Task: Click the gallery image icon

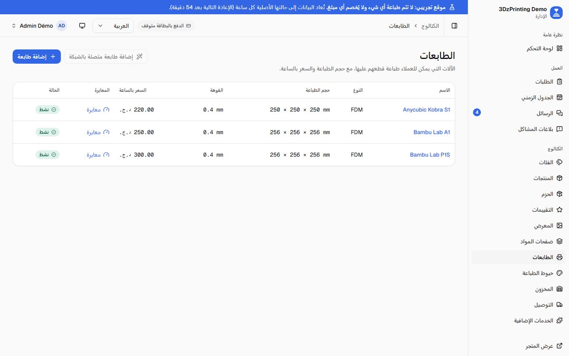Action: 560,225
